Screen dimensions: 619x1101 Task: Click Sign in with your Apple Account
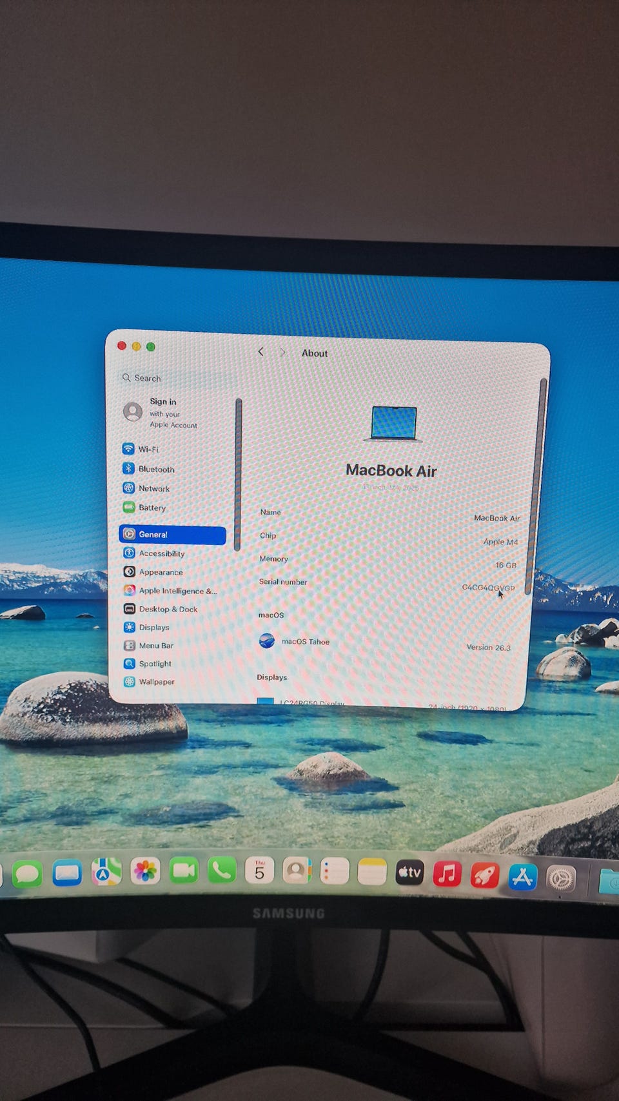click(161, 412)
